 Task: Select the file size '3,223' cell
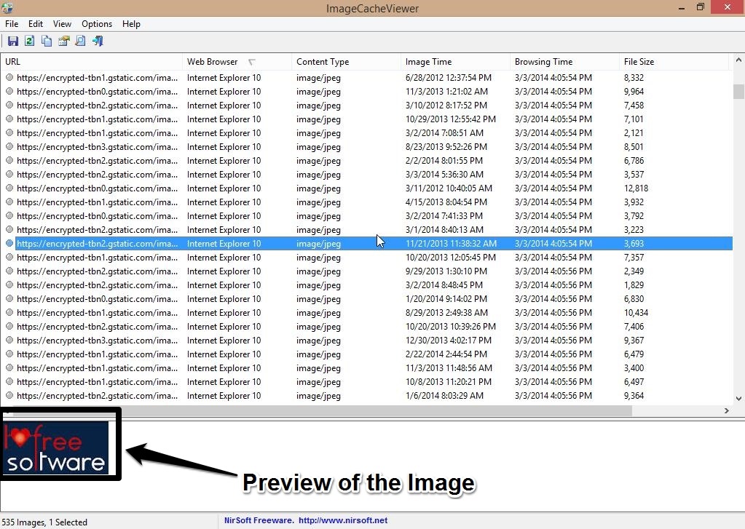pyautogui.click(x=634, y=229)
